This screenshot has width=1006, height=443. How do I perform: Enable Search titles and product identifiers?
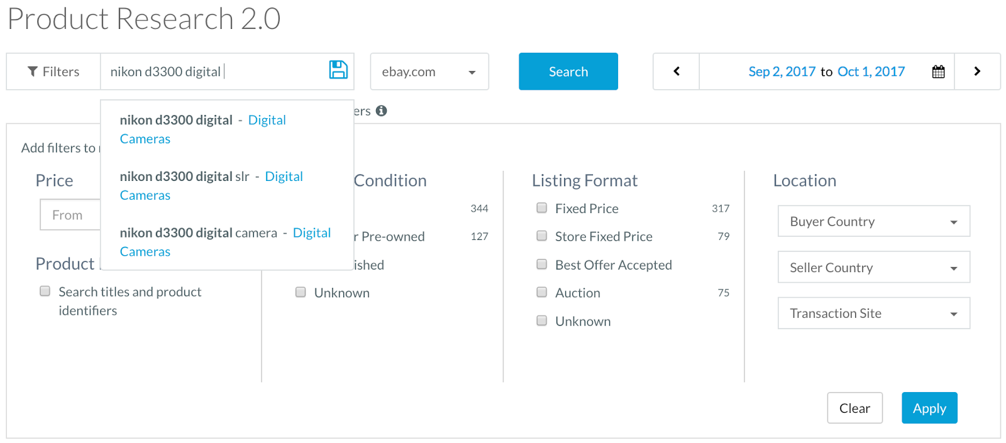(x=45, y=291)
